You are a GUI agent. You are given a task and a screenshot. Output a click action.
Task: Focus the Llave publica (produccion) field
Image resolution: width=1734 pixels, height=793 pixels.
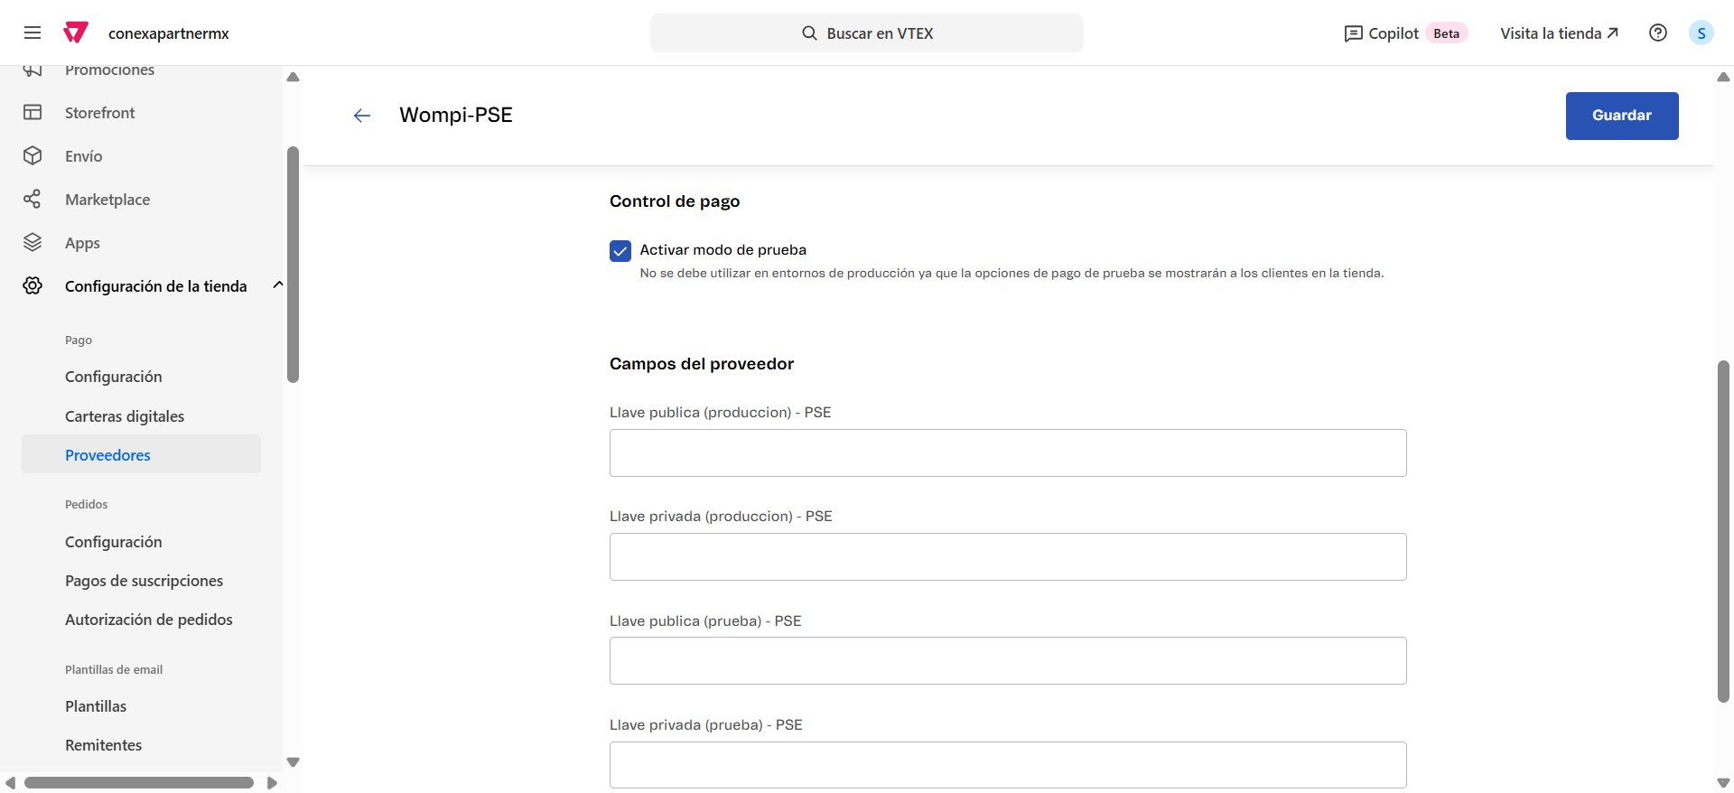(x=1007, y=453)
